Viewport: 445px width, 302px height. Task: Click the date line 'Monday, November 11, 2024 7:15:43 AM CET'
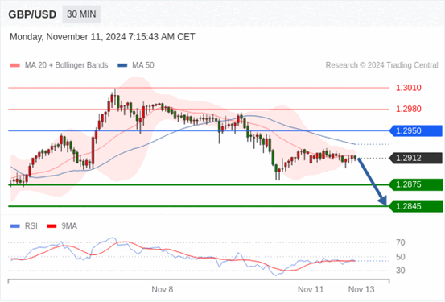pyautogui.click(x=102, y=37)
